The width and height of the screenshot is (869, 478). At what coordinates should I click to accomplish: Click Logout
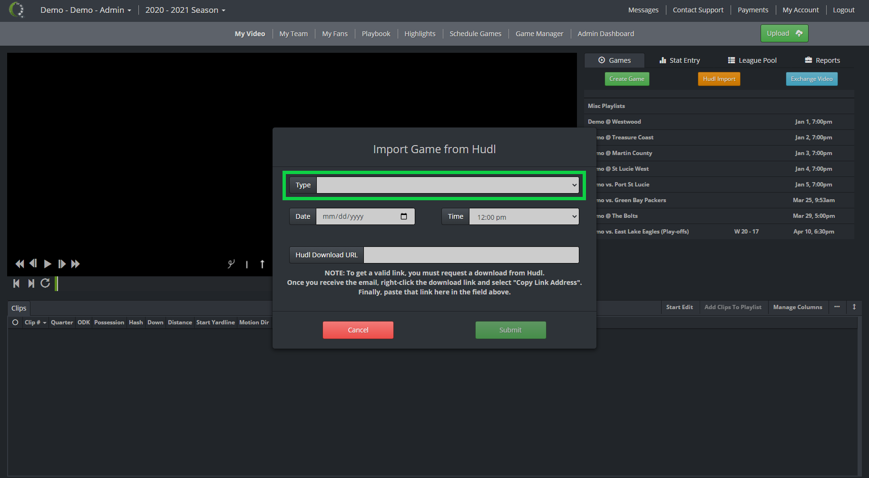(x=844, y=10)
